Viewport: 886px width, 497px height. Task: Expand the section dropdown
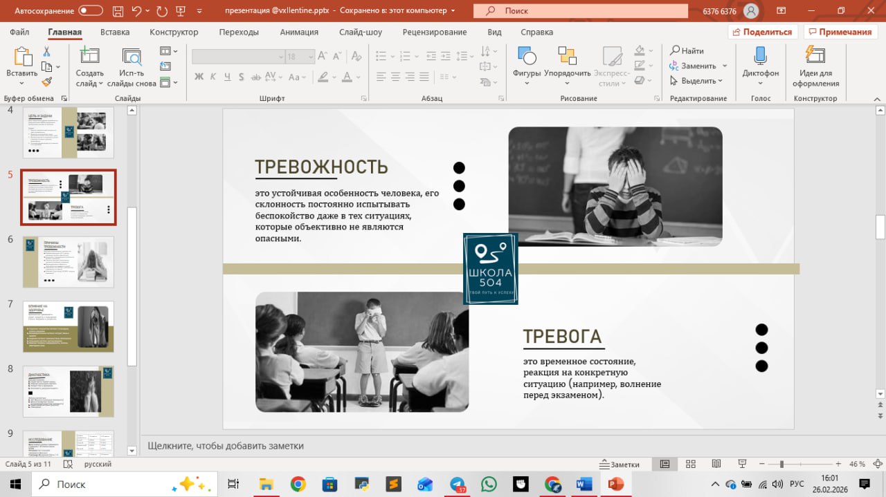coord(169,82)
